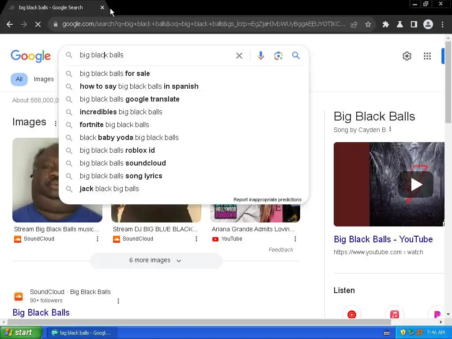452x339 pixels.
Task: Choose suggestion 'jack black big balls'
Action: pyautogui.click(x=184, y=188)
